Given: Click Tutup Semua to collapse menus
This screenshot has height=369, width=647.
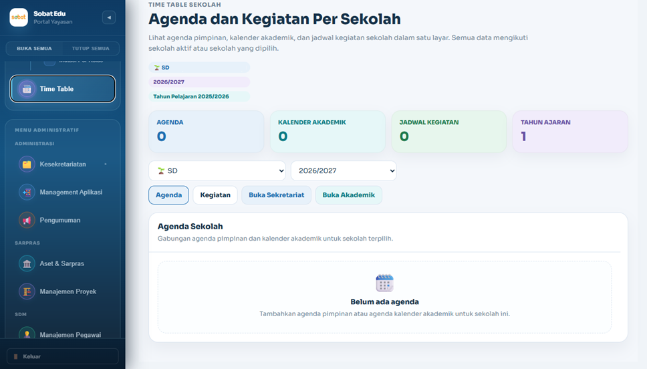Looking at the screenshot, I should [91, 48].
